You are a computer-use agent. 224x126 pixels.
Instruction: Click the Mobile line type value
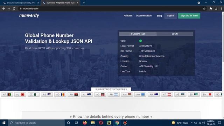click(142, 71)
